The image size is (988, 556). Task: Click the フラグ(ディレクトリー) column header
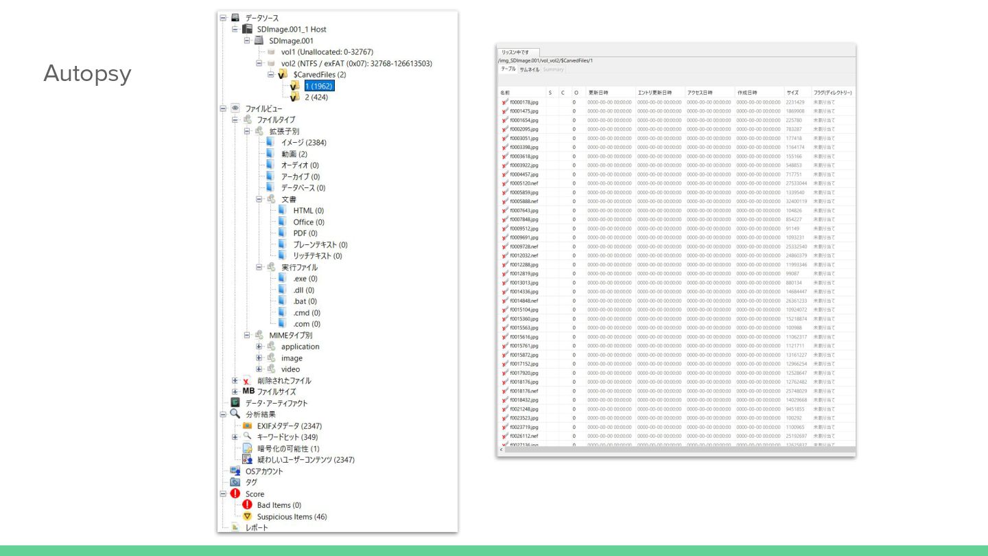[x=834, y=92]
